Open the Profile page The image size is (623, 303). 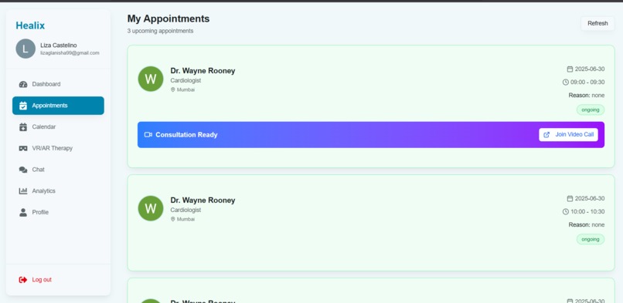pos(58,212)
